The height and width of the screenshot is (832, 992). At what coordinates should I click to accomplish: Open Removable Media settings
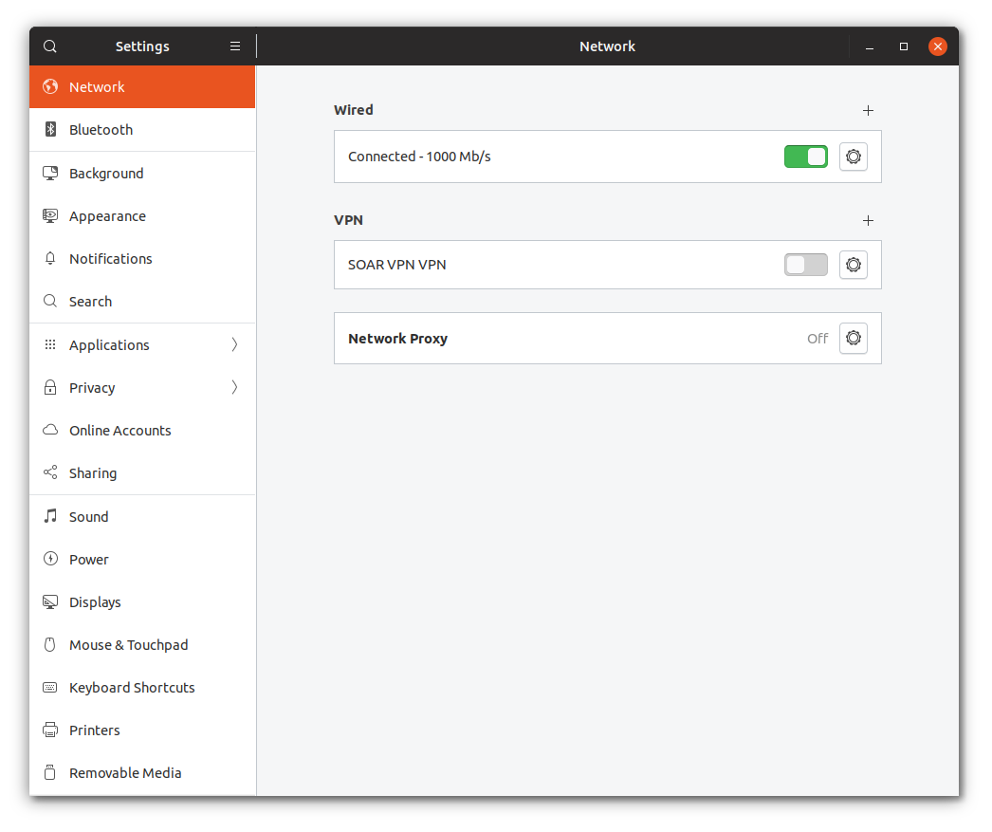(x=142, y=772)
